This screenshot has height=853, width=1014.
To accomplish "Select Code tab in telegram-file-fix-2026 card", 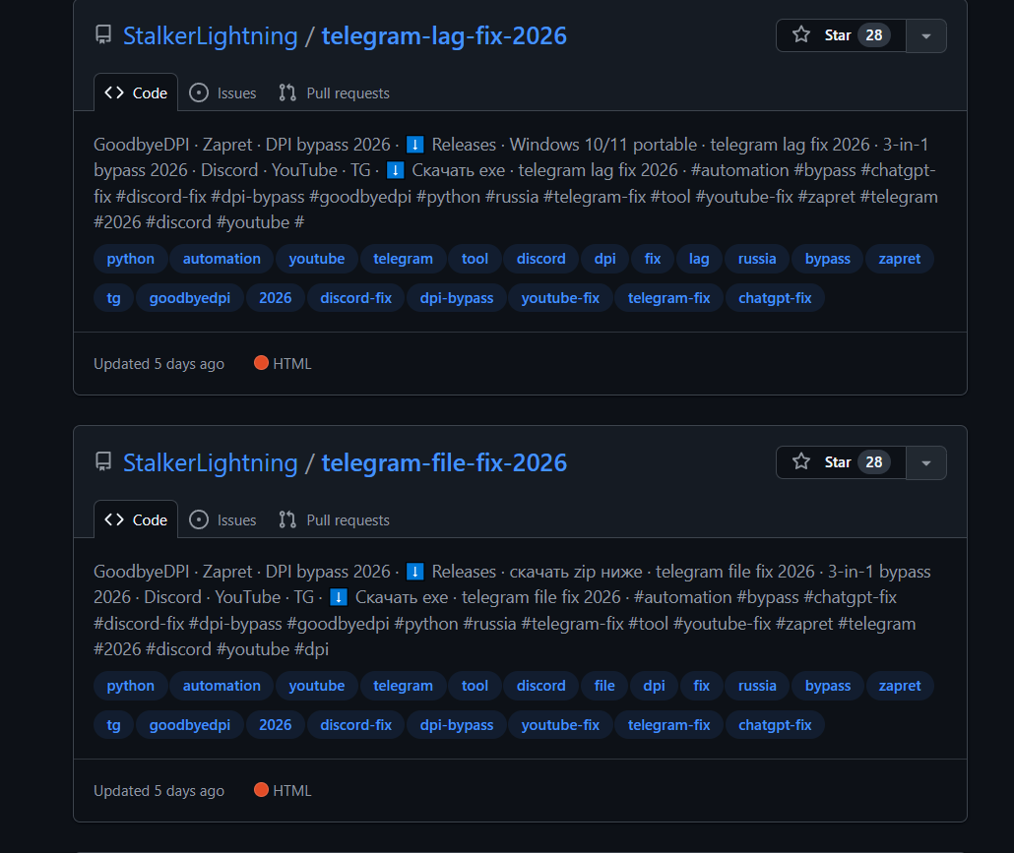I will [x=136, y=520].
